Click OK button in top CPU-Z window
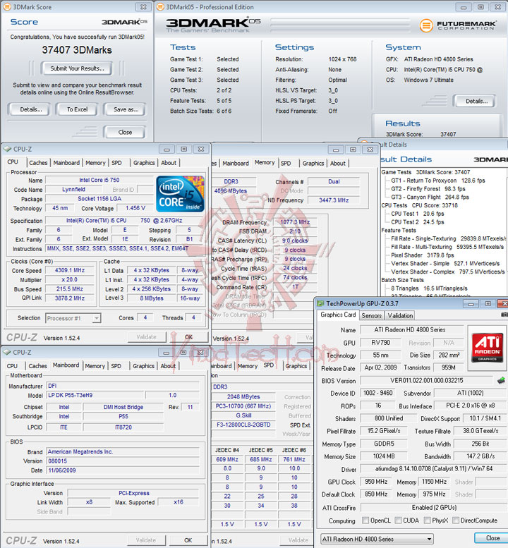 tap(189, 337)
